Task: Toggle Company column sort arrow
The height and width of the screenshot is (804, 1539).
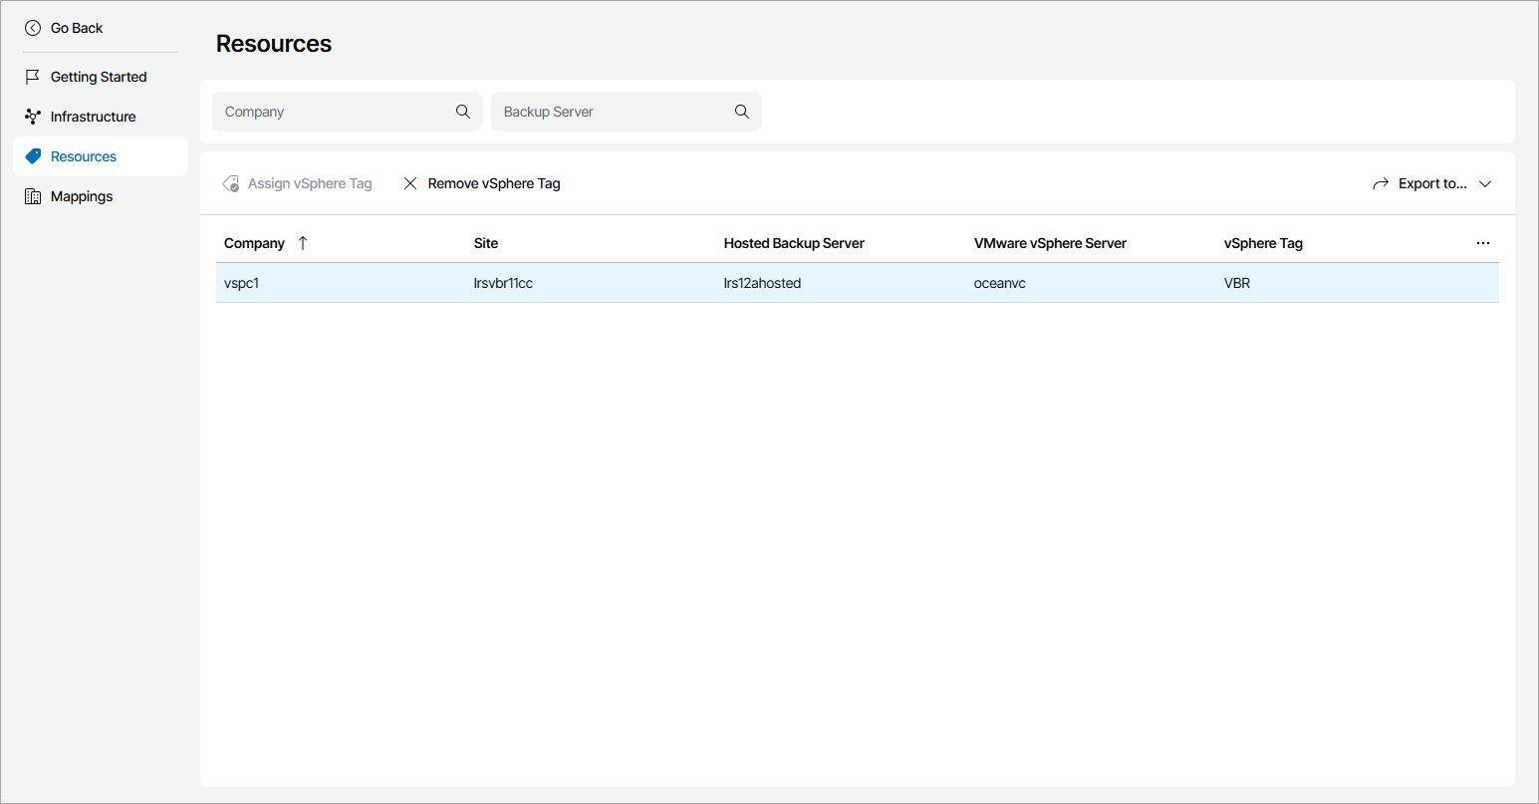Action: (303, 243)
